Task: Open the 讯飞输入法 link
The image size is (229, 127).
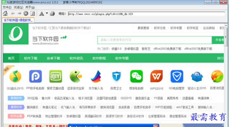Action: (68, 107)
